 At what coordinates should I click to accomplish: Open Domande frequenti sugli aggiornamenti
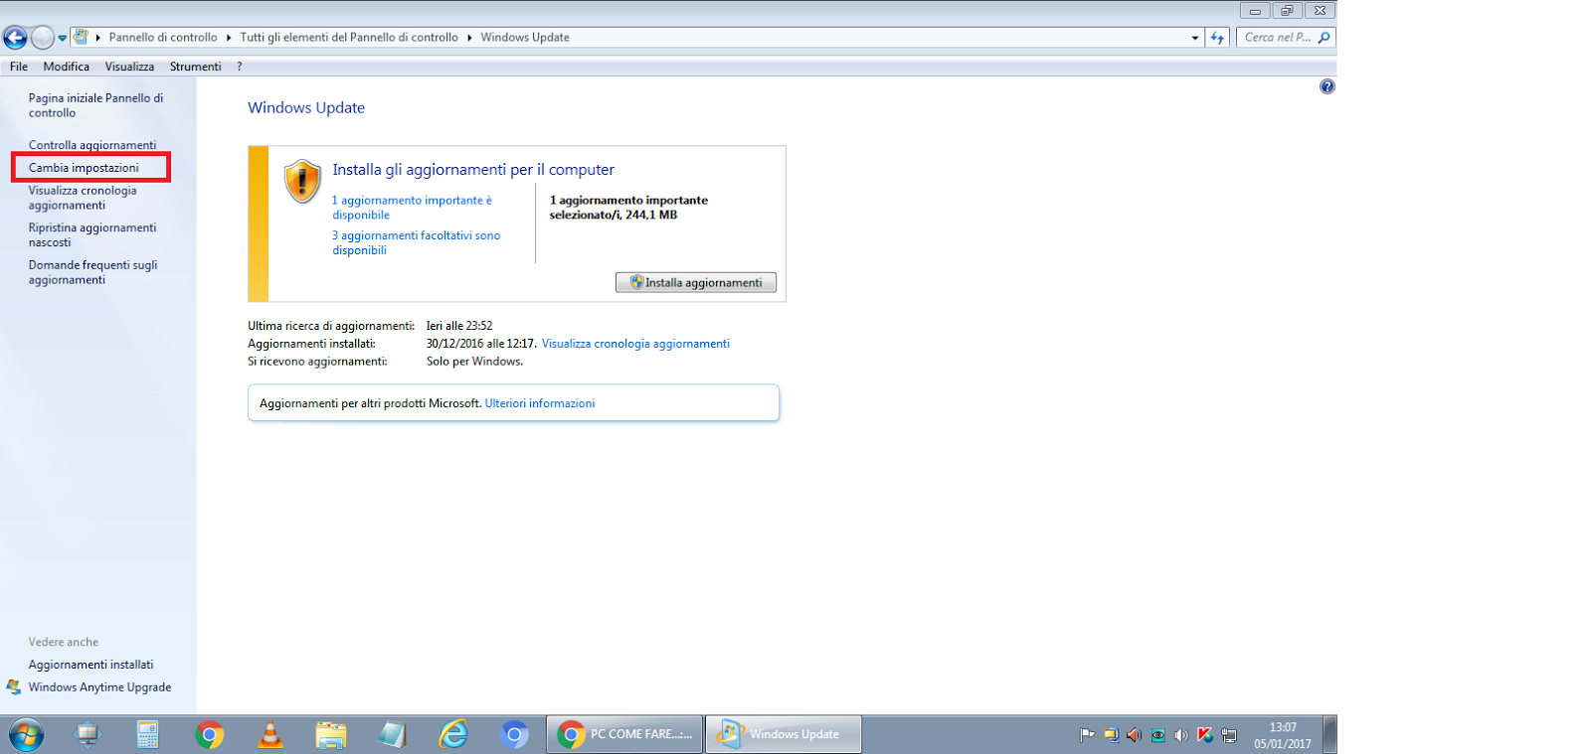[92, 272]
